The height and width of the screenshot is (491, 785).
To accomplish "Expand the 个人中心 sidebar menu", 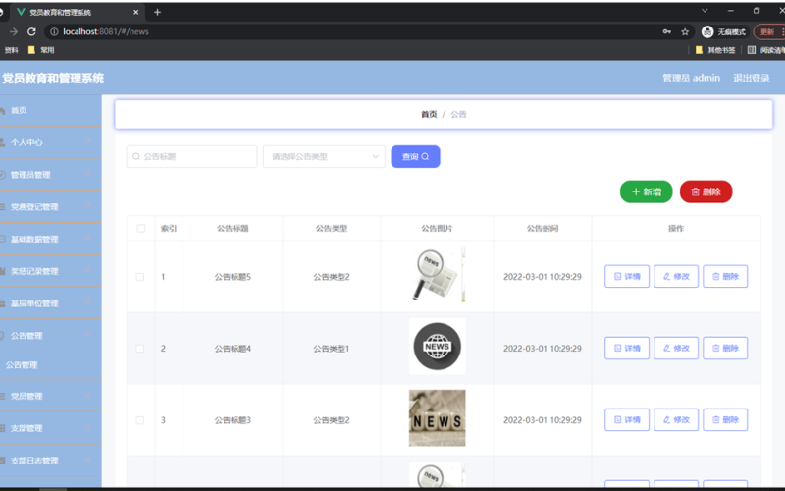I will [49, 142].
